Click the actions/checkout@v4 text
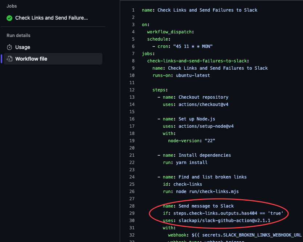The height and width of the screenshot is (242, 303). [203, 104]
